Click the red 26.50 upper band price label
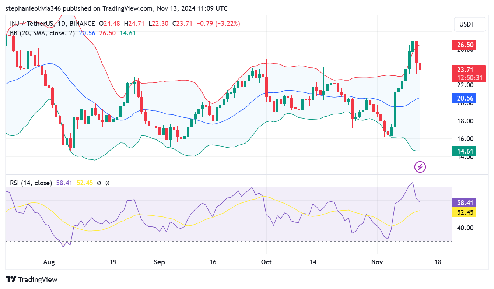This screenshot has width=494, height=289. tap(464, 45)
